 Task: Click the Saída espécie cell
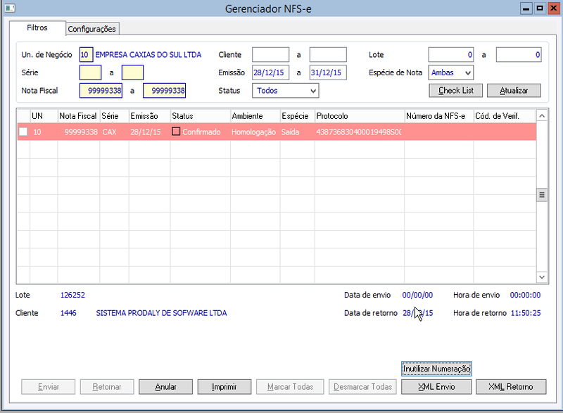pyautogui.click(x=297, y=132)
